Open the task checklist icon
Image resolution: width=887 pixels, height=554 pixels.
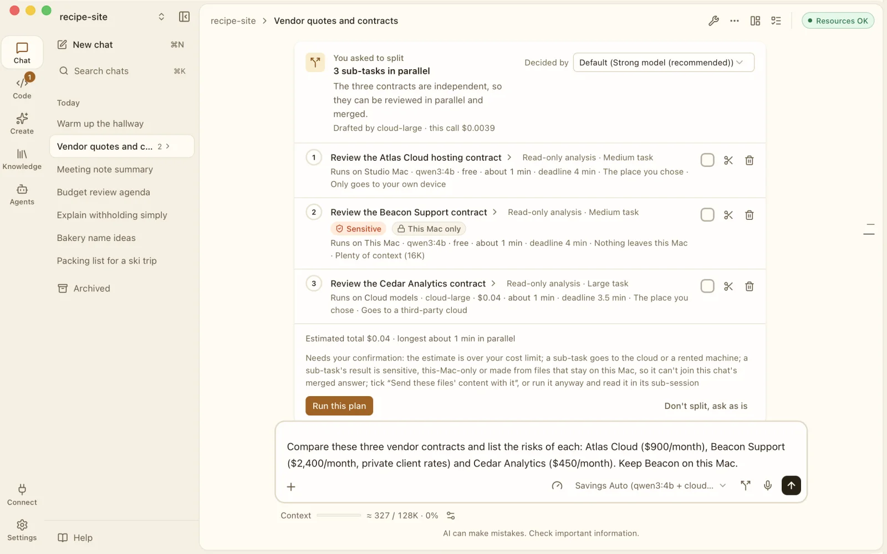(x=776, y=21)
